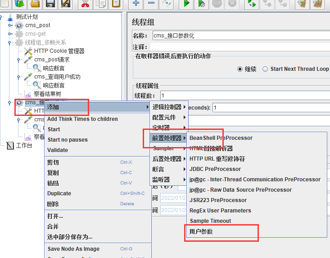Viewport: 330px width, 258px height.
Task: Click 复制 in context menu
Action: point(97,173)
